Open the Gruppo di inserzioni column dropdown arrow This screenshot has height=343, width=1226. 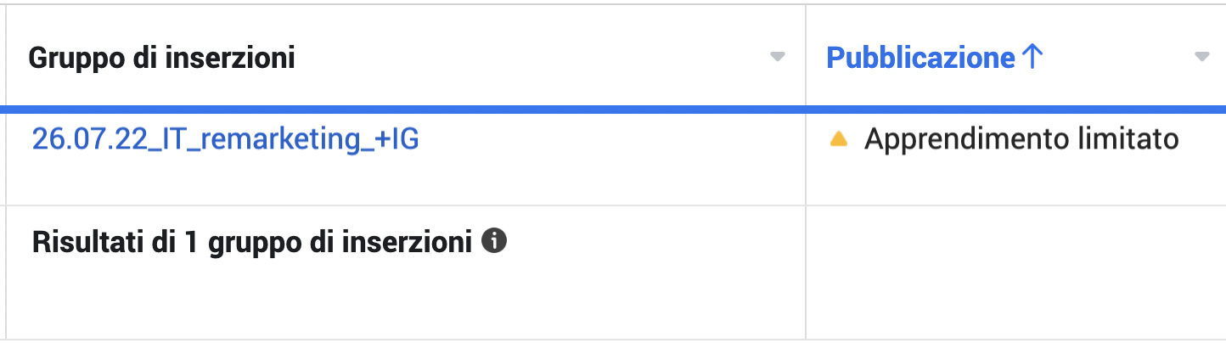pos(777,58)
